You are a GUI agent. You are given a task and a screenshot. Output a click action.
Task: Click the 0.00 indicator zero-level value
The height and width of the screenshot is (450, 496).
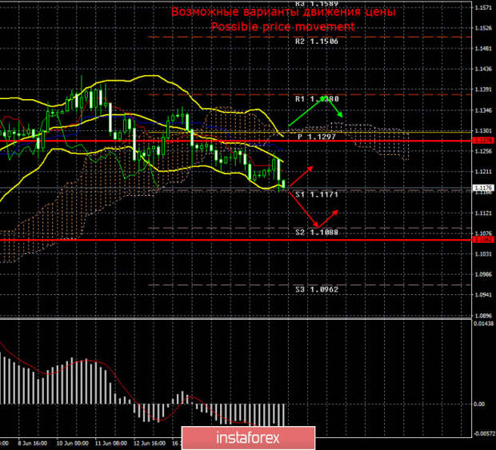coord(479,404)
